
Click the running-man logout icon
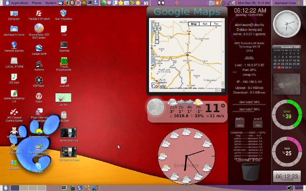click(x=299, y=3)
